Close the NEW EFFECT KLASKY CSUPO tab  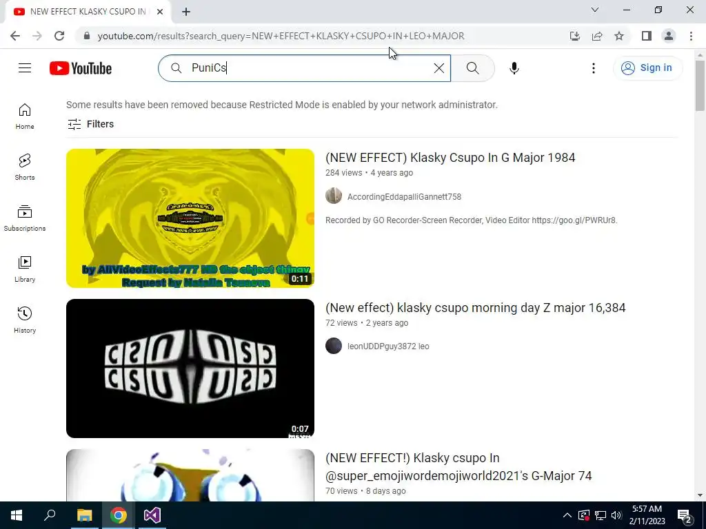pyautogui.click(x=160, y=12)
